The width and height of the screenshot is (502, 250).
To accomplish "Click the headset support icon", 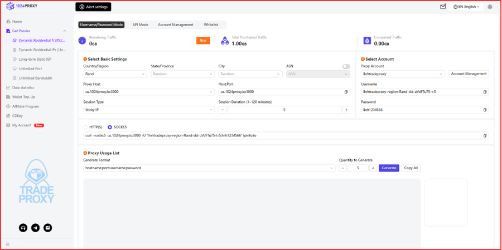I will pos(23,228).
